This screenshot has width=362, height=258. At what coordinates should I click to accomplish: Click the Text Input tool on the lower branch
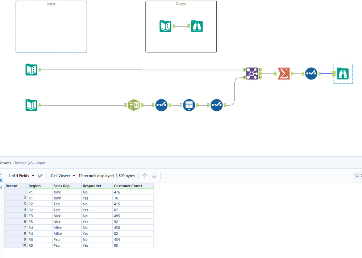[134, 105]
